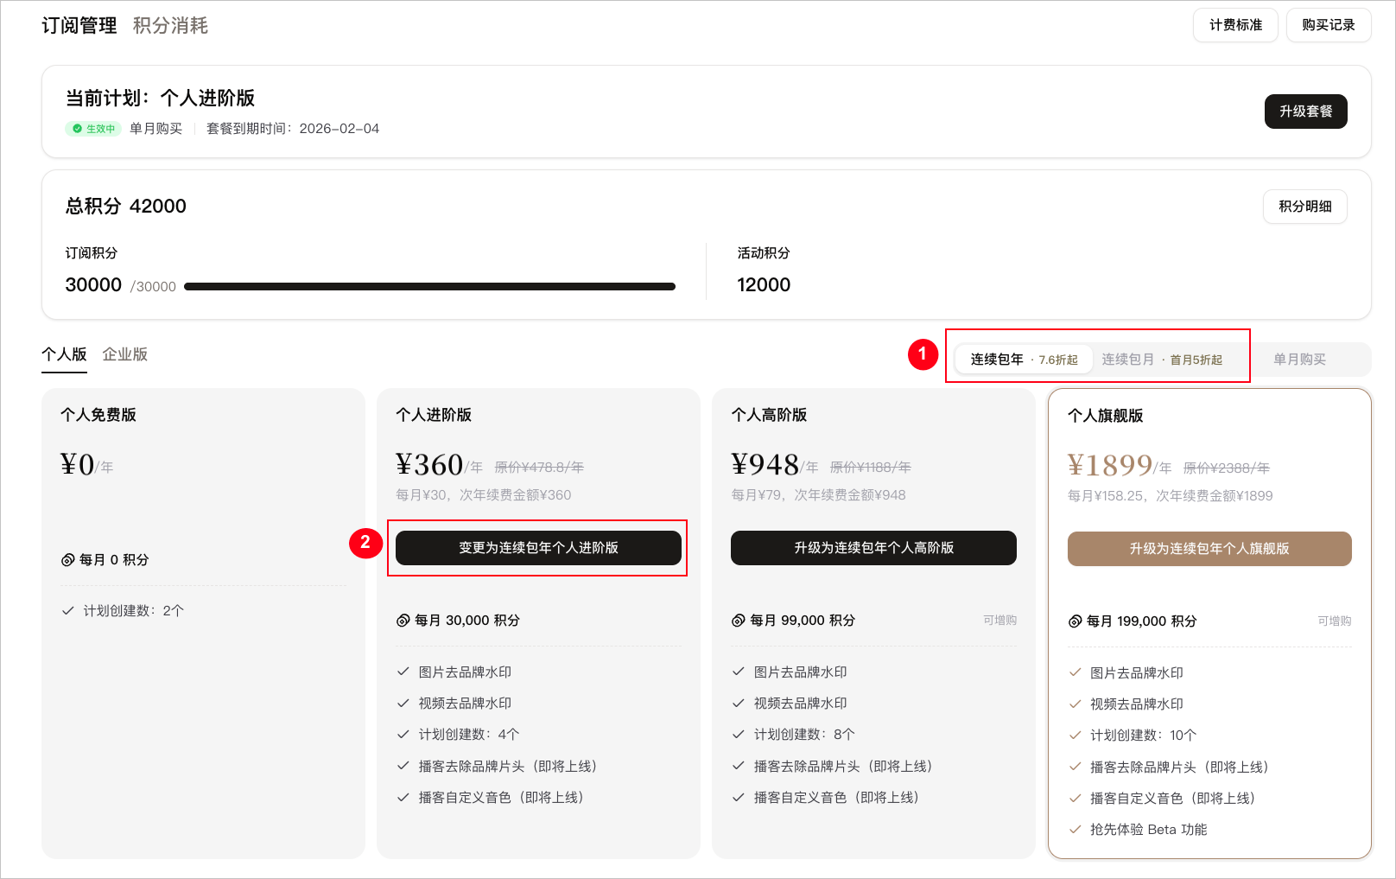Click the credits icon beside 每月 30,000 积分
Screen dimensions: 1396x879
(x=403, y=621)
